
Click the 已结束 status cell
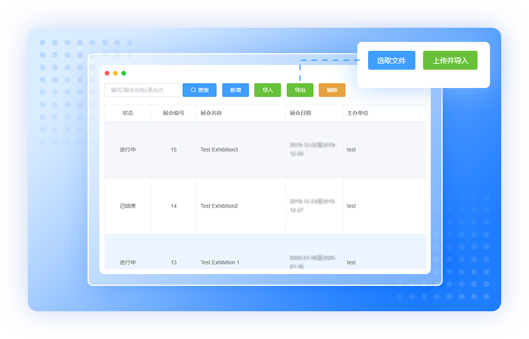(x=128, y=206)
